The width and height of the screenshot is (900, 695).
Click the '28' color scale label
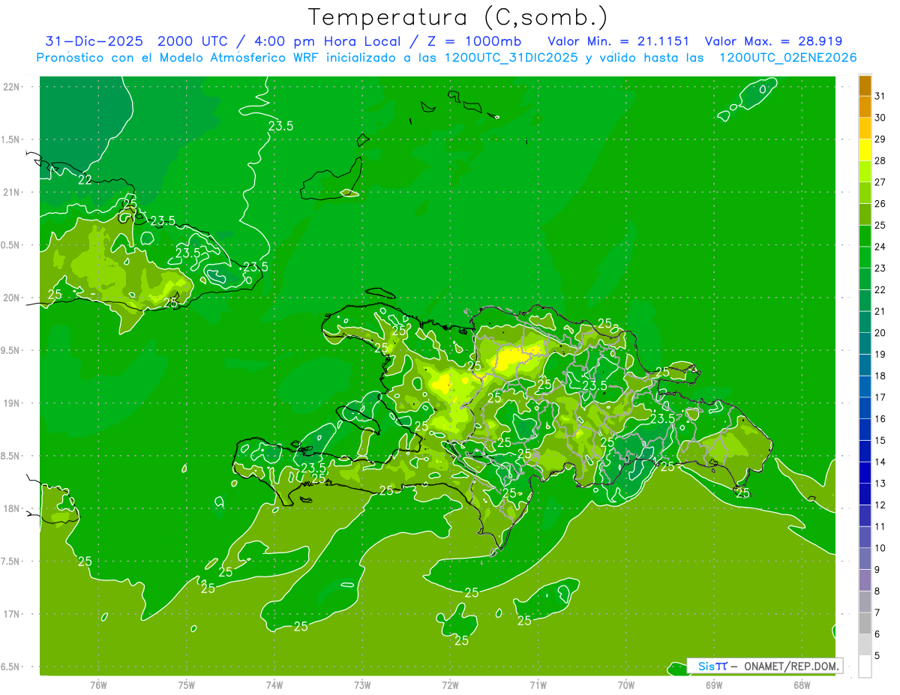pos(880,160)
